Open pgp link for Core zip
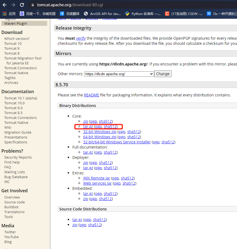Screen dimensions: 237x249 tap(94, 121)
